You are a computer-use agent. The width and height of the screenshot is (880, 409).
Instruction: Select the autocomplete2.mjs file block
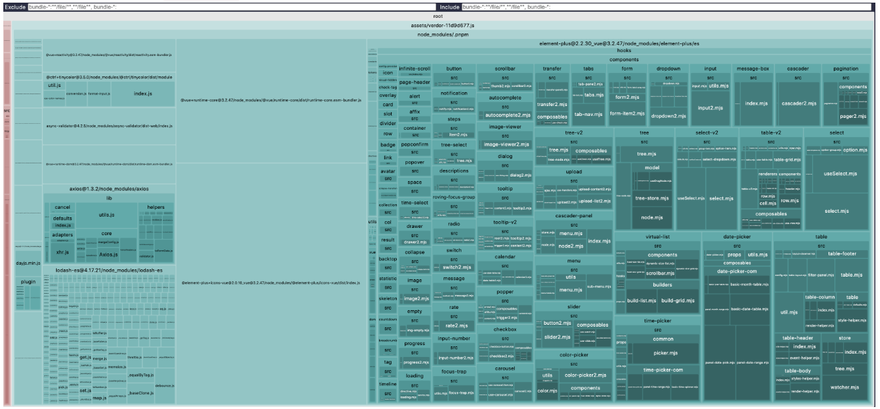tap(508, 115)
